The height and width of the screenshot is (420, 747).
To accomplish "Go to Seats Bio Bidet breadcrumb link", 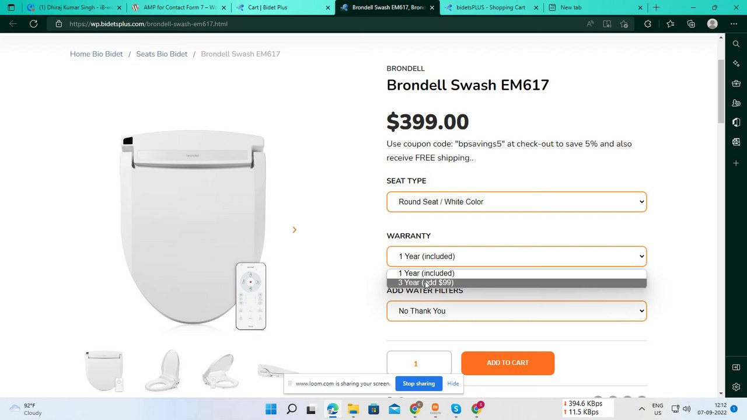I will 162,54.
